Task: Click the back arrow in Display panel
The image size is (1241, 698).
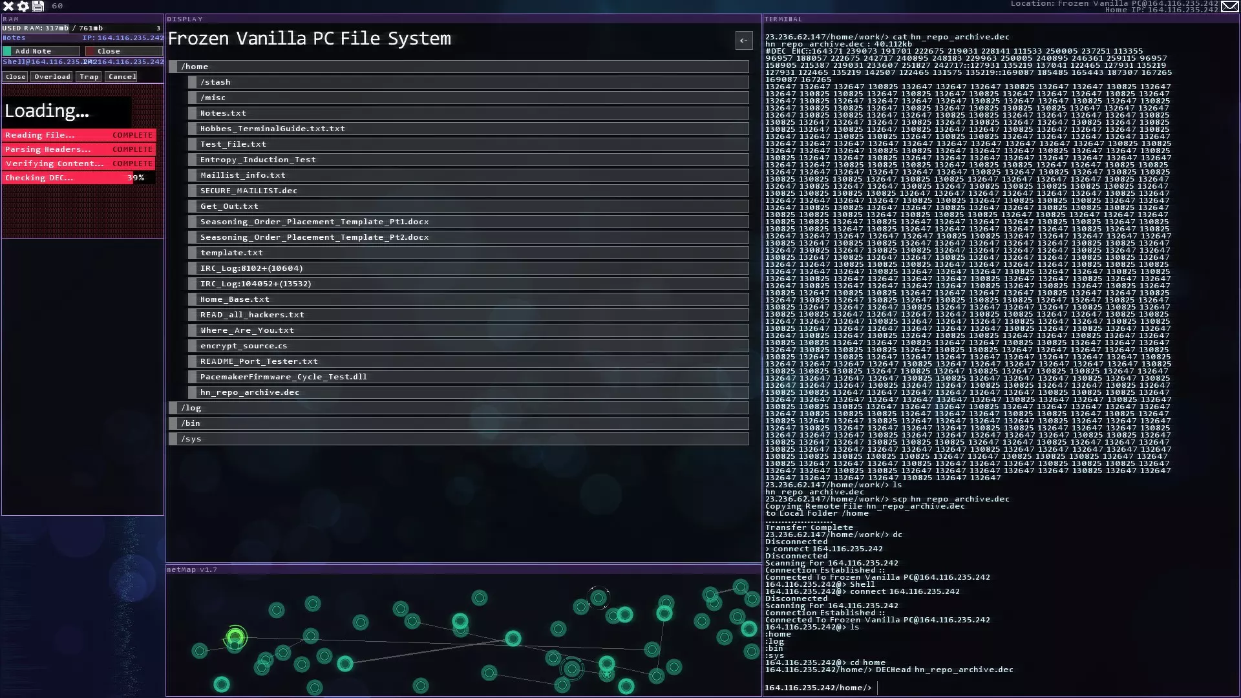Action: pyautogui.click(x=744, y=41)
